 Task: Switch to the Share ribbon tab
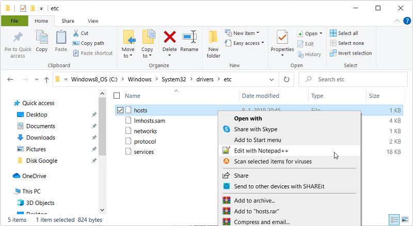pyautogui.click(x=68, y=21)
